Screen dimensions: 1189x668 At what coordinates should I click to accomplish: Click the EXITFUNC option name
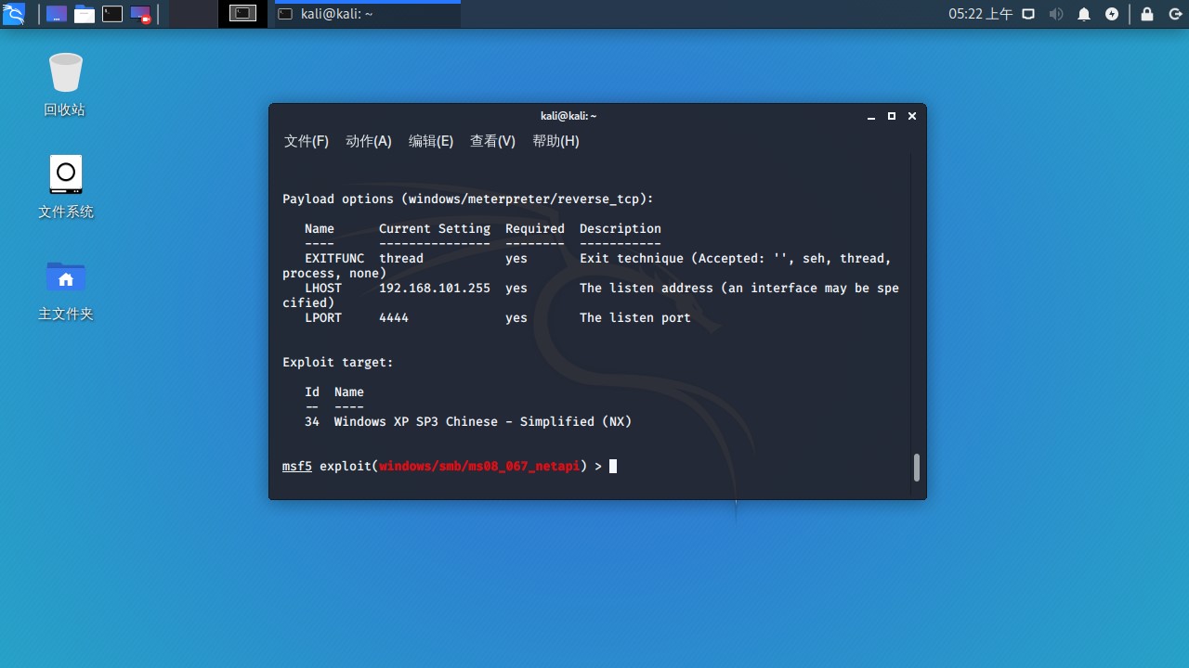point(334,258)
